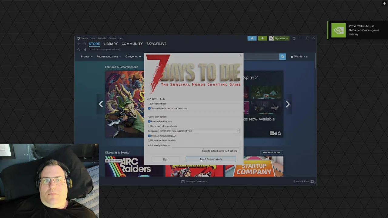This screenshot has height=218, width=388.
Task: Click Run & Save as default
Action: (211, 159)
